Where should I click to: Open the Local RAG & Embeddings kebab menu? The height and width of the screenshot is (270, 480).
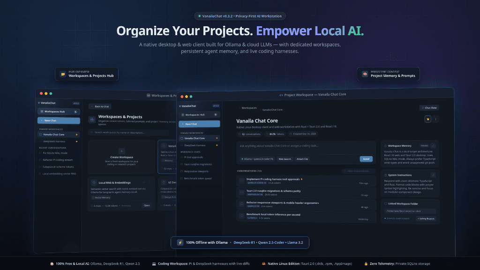point(150,182)
